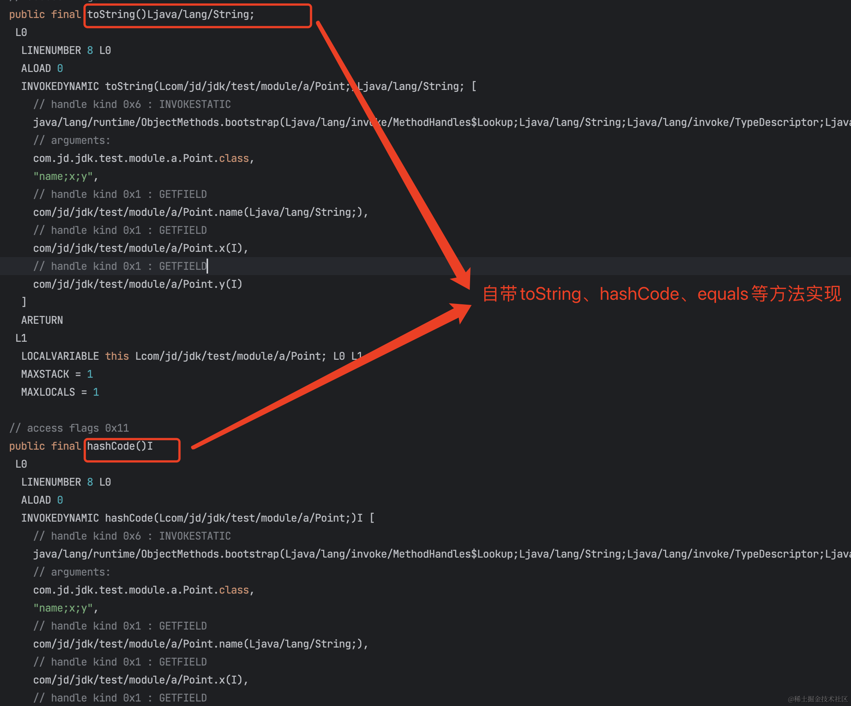Click the first "name;x;y" string literal
The width and height of the screenshot is (851, 706).
coord(64,176)
